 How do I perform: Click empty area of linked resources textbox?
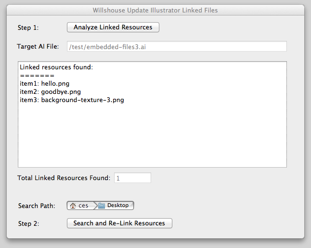pos(152,137)
